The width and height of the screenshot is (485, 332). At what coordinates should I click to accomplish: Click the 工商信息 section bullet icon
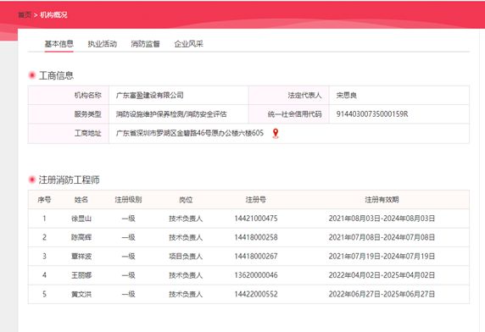pos(32,75)
